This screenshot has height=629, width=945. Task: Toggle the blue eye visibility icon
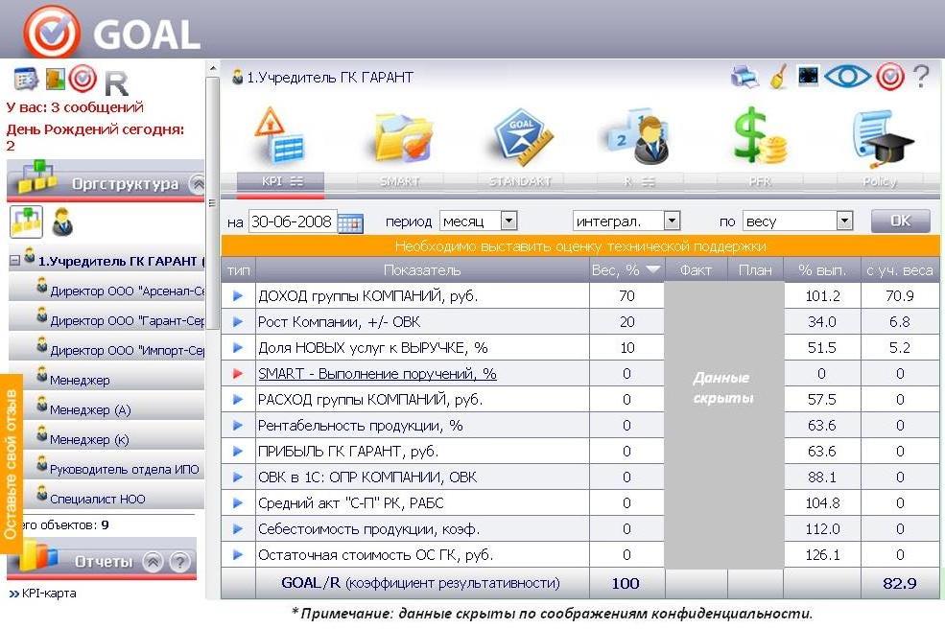click(847, 77)
